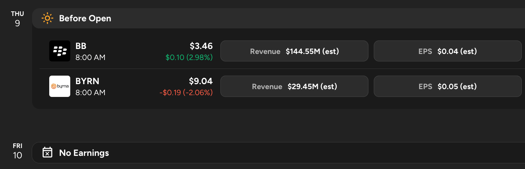The width and height of the screenshot is (525, 169).
Task: Click the sun icon beside Before Open
Action: point(47,18)
